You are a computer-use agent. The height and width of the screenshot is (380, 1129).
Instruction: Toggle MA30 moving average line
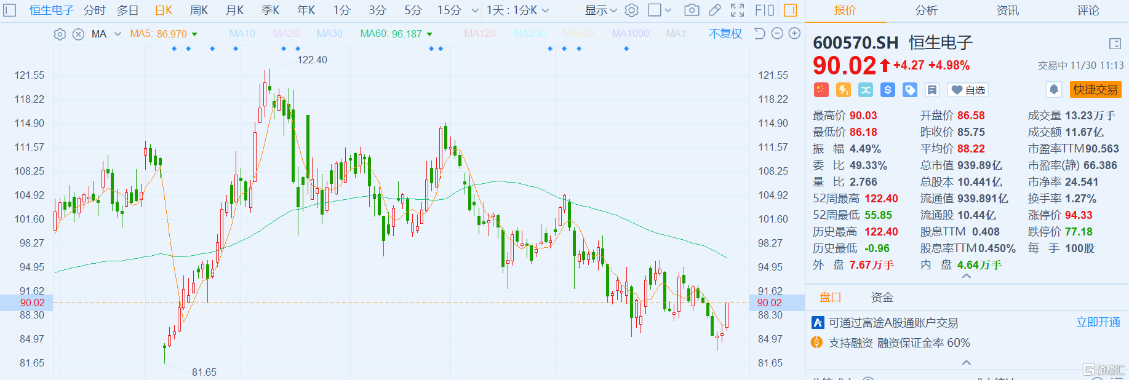point(330,33)
